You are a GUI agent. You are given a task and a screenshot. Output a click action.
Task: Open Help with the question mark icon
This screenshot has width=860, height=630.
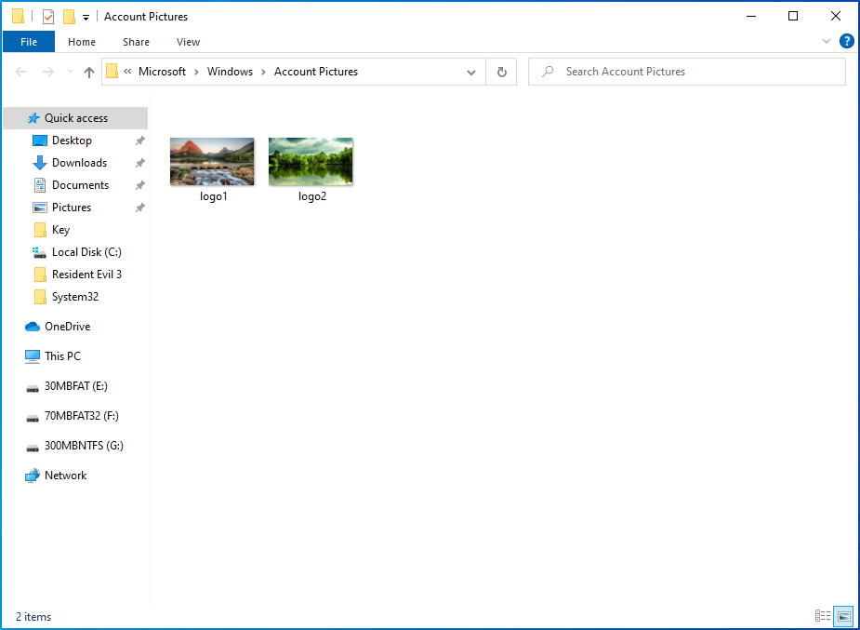pyautogui.click(x=846, y=41)
